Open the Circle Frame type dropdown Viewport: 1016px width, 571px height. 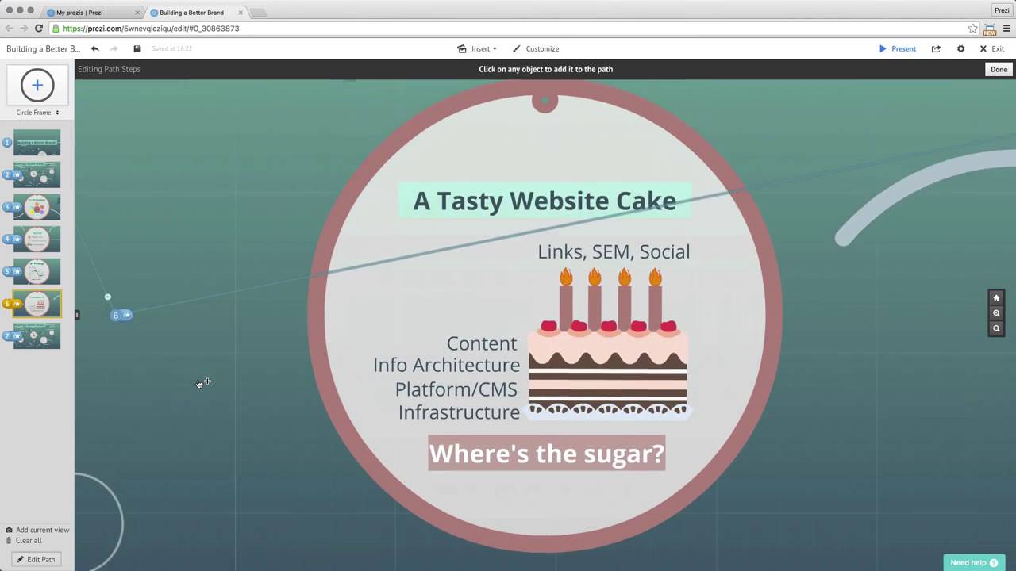(x=37, y=113)
